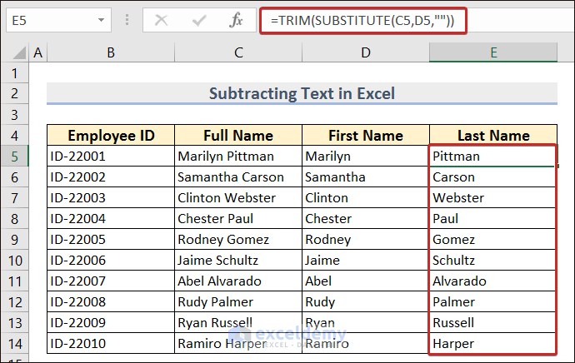Select the Last Name cell with Pittman
Image resolution: width=575 pixels, height=363 pixels.
493,156
